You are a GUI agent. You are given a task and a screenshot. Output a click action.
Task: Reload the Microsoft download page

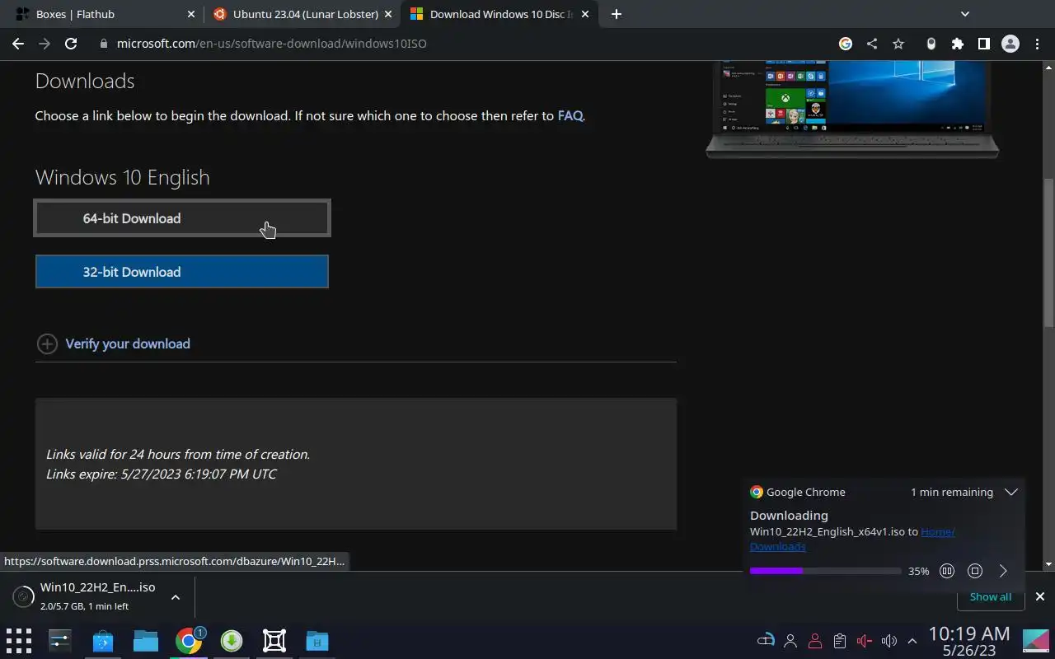click(71, 44)
